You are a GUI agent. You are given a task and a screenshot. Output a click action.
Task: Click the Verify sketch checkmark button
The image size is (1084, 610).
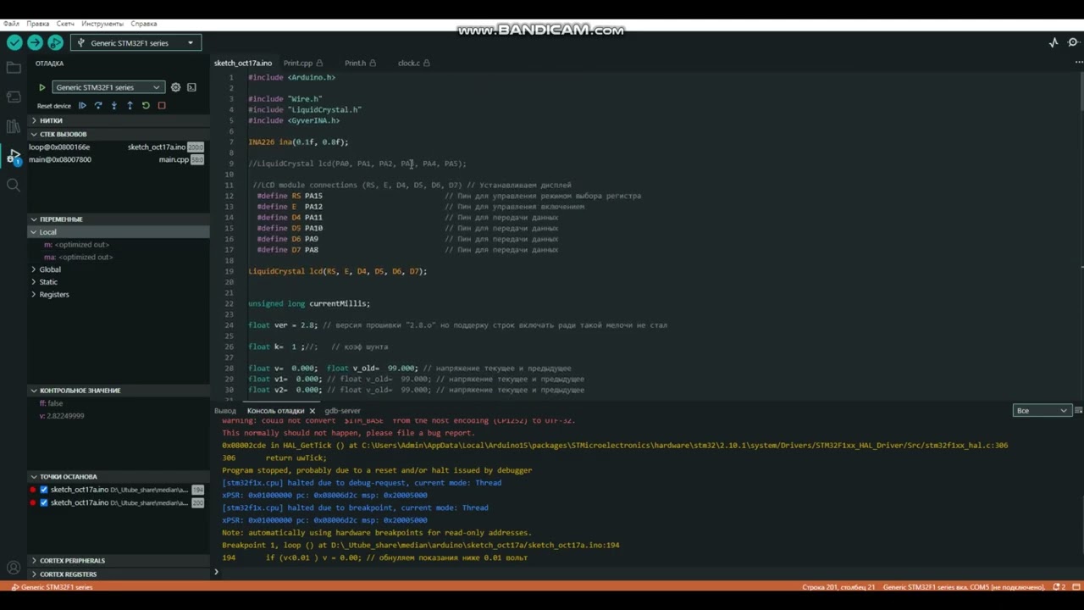click(14, 42)
